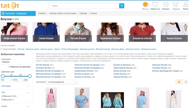The height and width of the screenshot is (108, 189).
Task: Click the blue search magnifier button
Action: pos(121,6)
